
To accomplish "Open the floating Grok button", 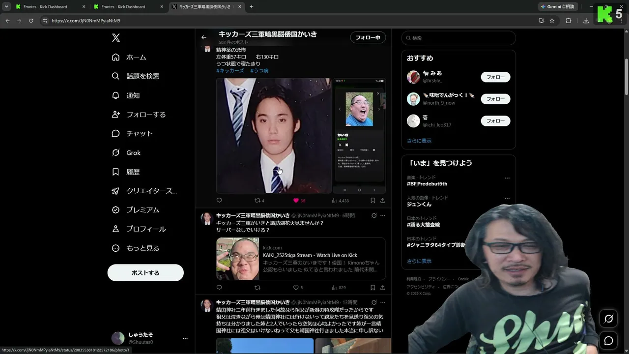I will coord(608,319).
